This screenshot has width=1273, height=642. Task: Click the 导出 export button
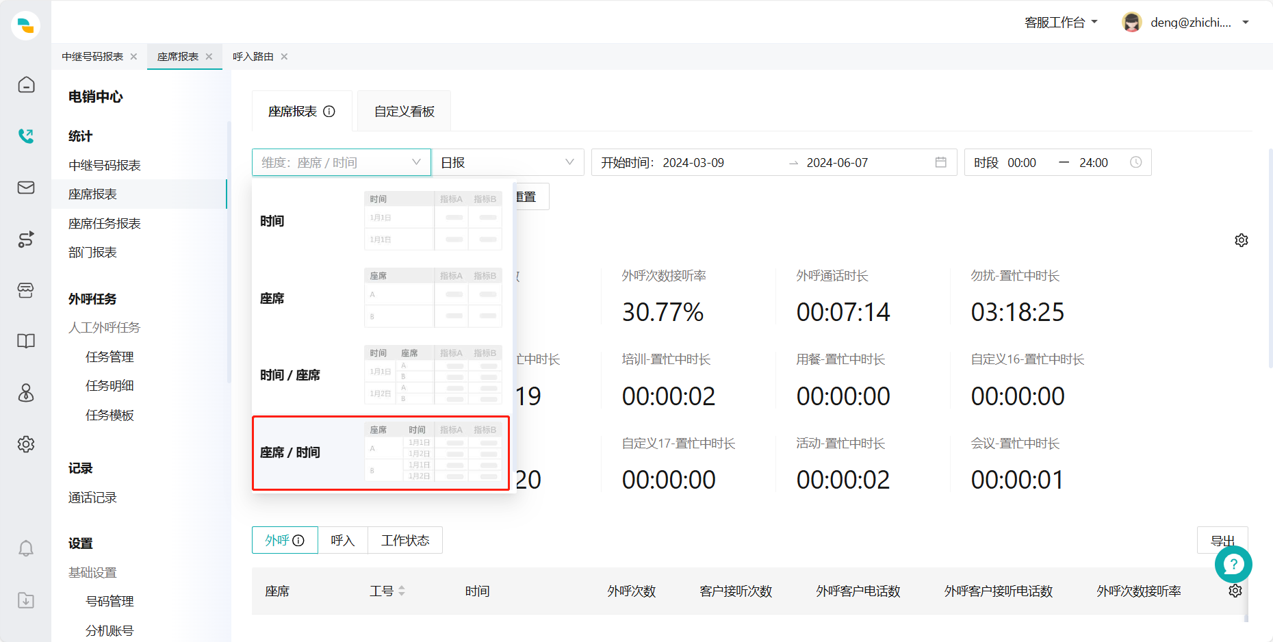1222,540
